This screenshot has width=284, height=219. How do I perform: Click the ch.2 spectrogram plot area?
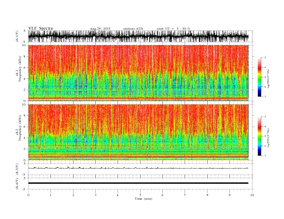(138, 132)
